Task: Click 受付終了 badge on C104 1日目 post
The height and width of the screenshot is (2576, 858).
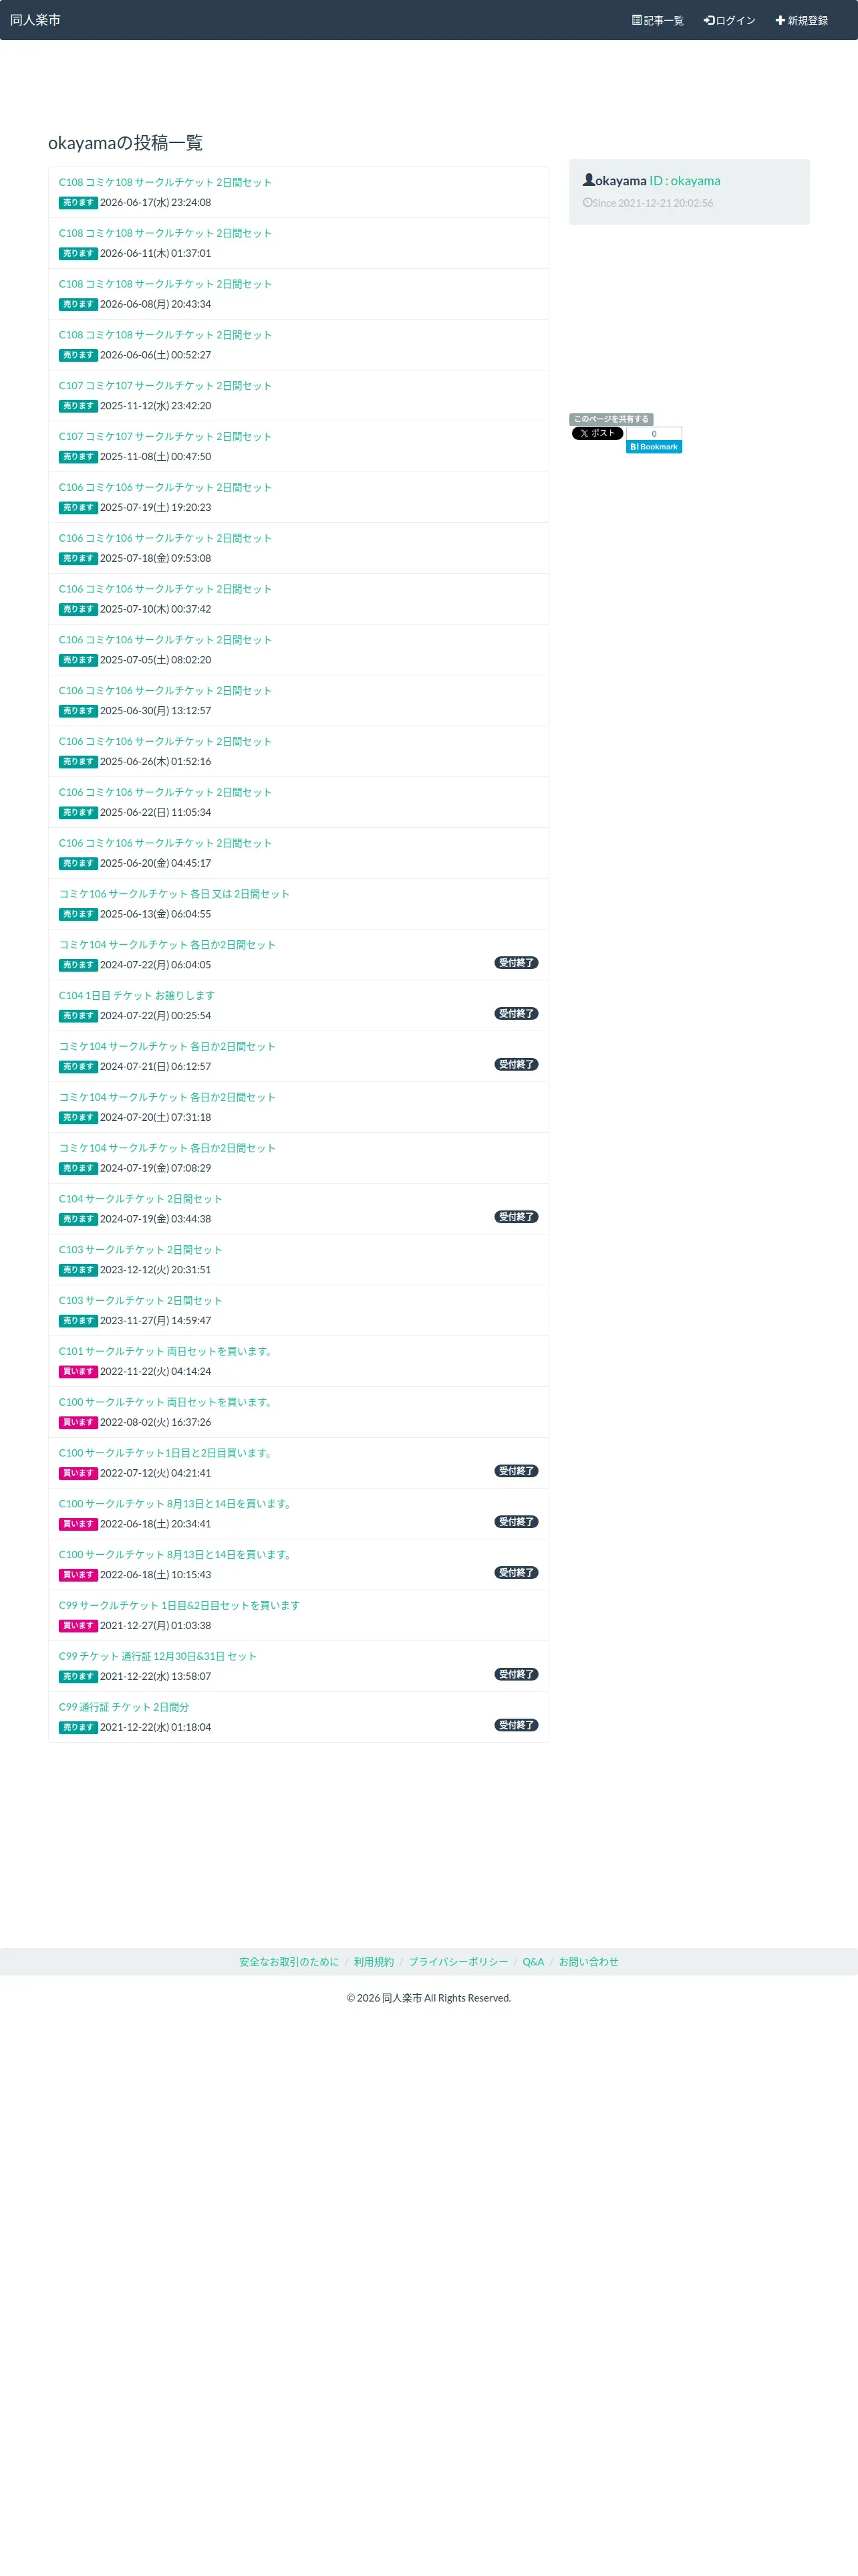Action: coord(517,1013)
